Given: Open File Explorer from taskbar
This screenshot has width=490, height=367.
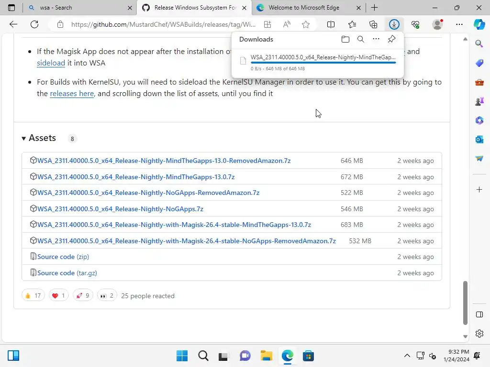Looking at the screenshot, I should pos(266,356).
